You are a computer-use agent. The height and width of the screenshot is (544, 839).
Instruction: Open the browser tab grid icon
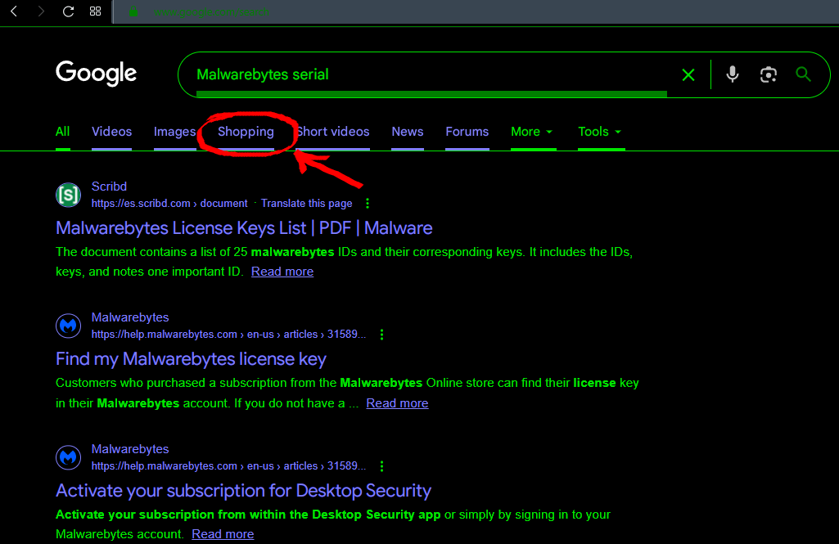tap(95, 11)
